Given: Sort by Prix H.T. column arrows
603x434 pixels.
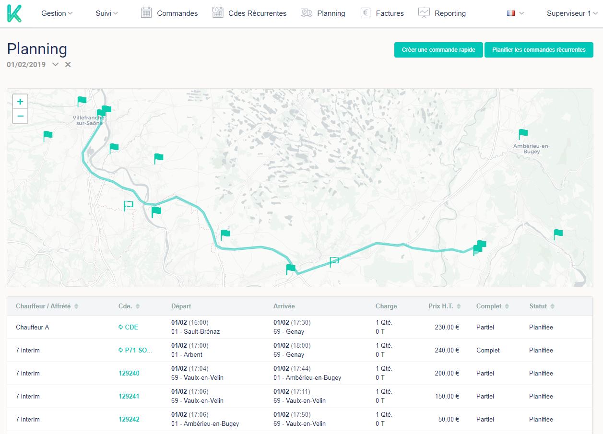Looking at the screenshot, I should (459, 306).
